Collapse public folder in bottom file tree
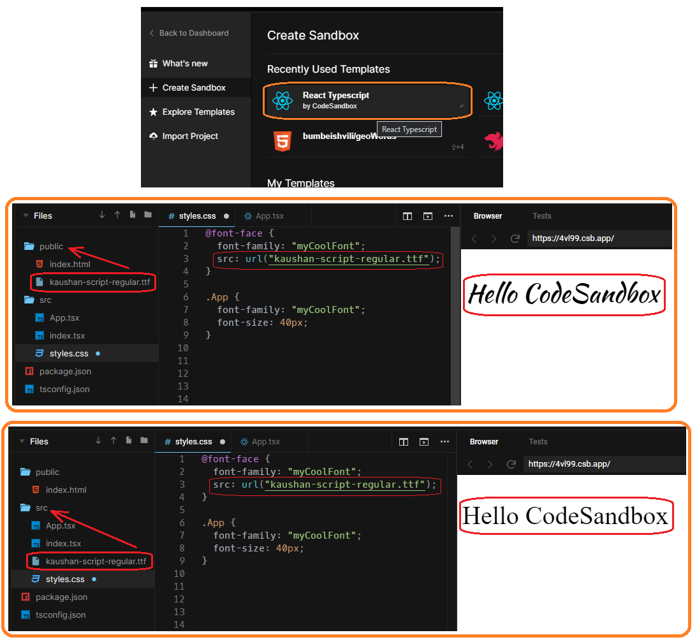Image resolution: width=697 pixels, height=642 pixels. pyautogui.click(x=40, y=472)
